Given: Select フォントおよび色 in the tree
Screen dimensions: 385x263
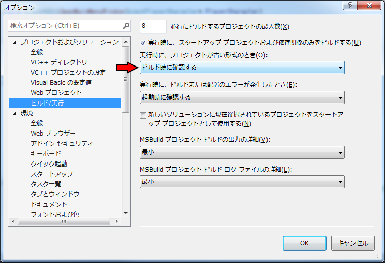Looking at the screenshot, I should [x=54, y=214].
